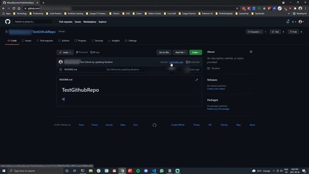Viewport: 309px width, 174px height.
Task: Open Spotify from the taskbar
Action: [x=138, y=171]
